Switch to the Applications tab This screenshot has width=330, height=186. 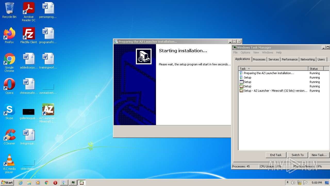(x=243, y=59)
